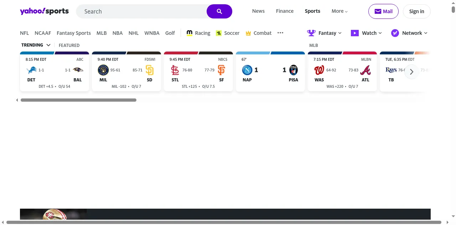The image size is (456, 225).
Task: Open the Fantasy Sports section
Action: click(x=74, y=33)
